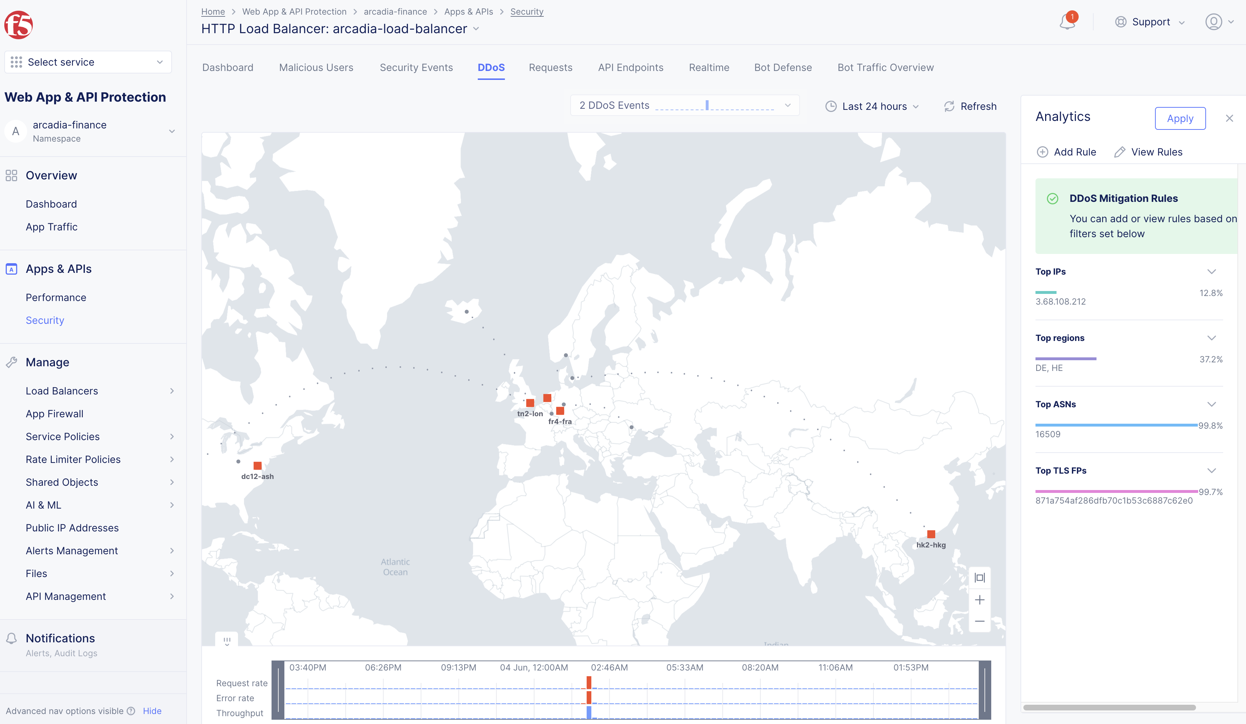The height and width of the screenshot is (724, 1246).
Task: Click the Apply button in Analytics
Action: coord(1180,119)
